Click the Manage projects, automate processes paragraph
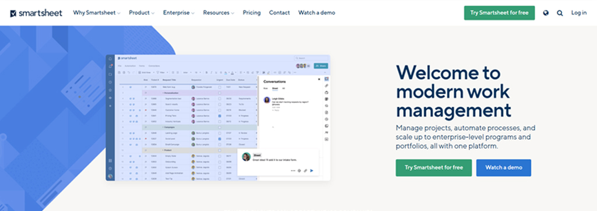The width and height of the screenshot is (597, 211). [466, 137]
